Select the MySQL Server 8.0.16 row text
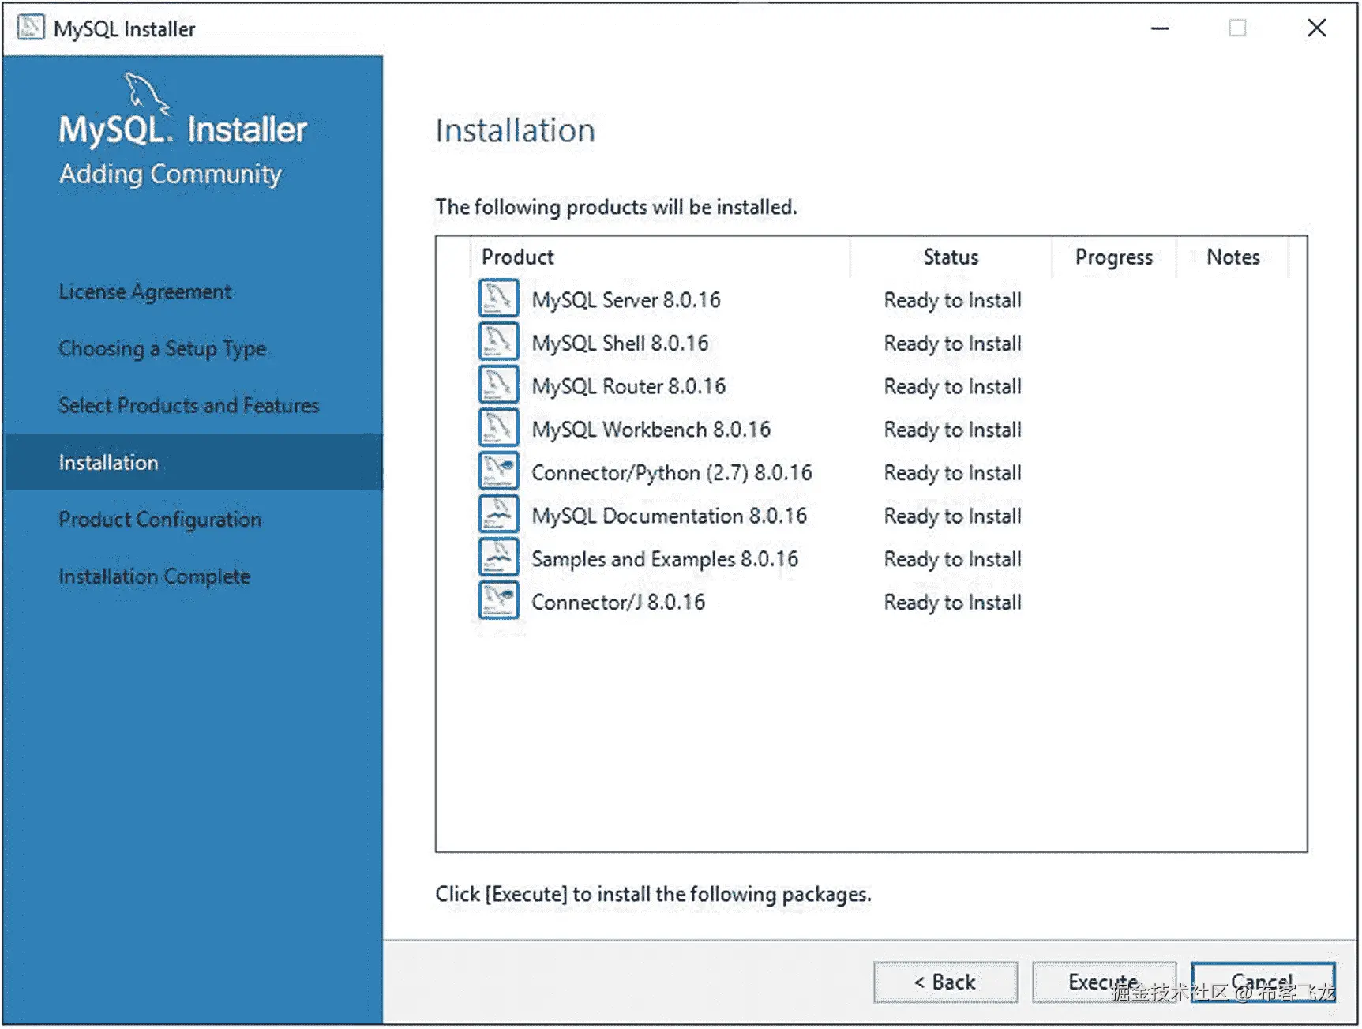 tap(626, 300)
